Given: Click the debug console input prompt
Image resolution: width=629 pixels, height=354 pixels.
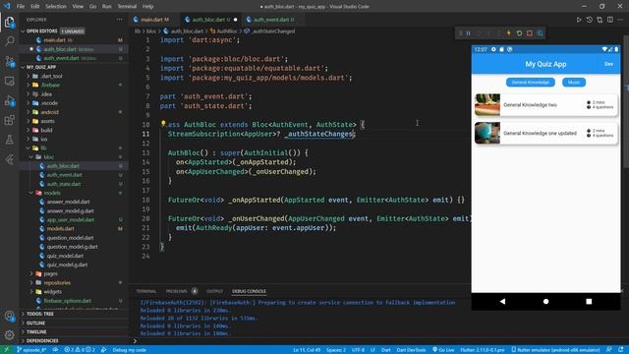Looking at the screenshot, I should [301, 341].
